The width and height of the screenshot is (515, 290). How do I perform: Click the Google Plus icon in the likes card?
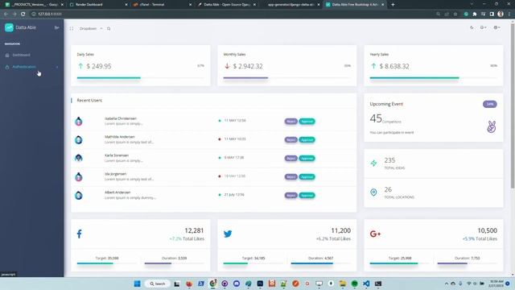(375, 234)
